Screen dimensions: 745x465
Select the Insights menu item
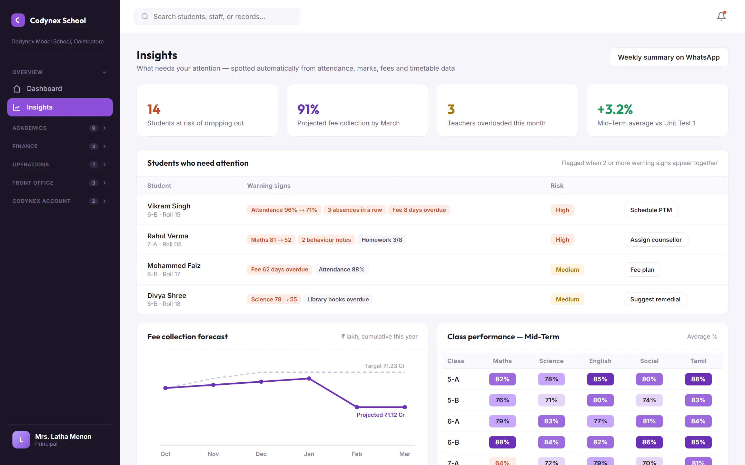[x=60, y=107]
